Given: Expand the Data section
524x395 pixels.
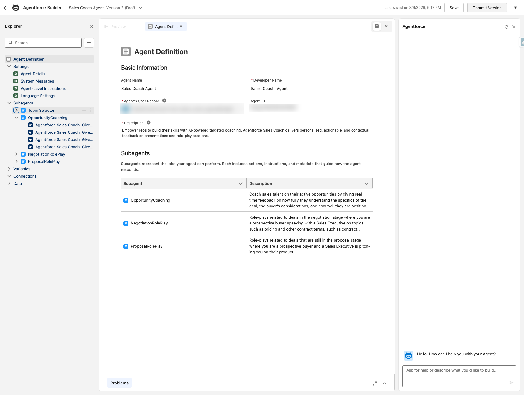Looking at the screenshot, I should tap(9, 183).
